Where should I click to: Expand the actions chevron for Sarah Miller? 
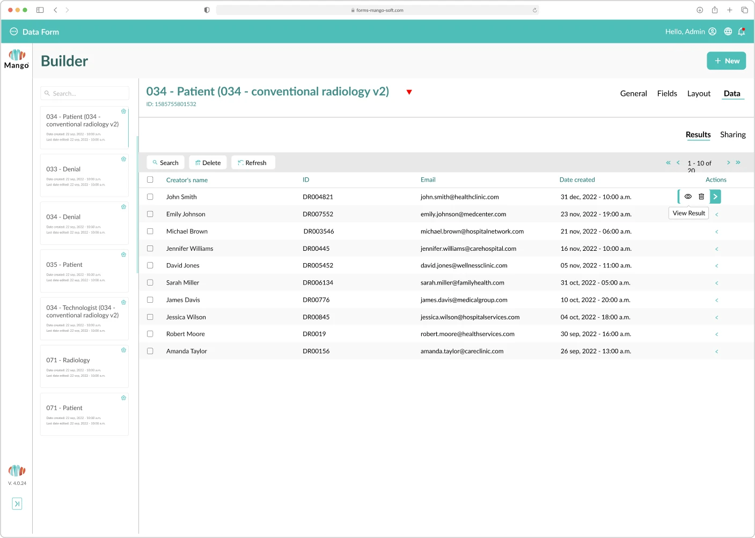click(x=716, y=283)
